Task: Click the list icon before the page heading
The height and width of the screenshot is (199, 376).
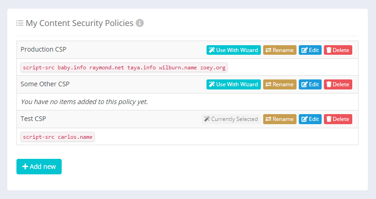Action: 20,23
